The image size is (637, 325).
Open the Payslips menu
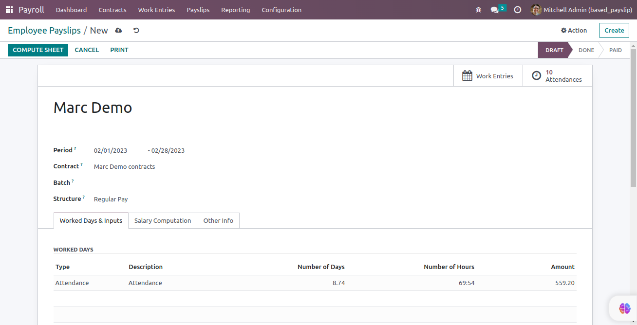tap(198, 10)
